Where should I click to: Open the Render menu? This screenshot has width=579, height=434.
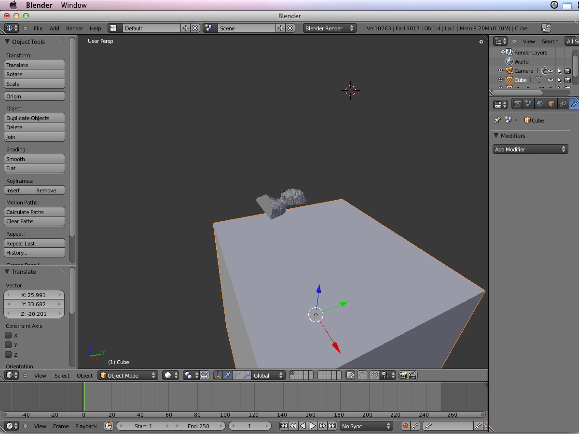[x=75, y=28]
